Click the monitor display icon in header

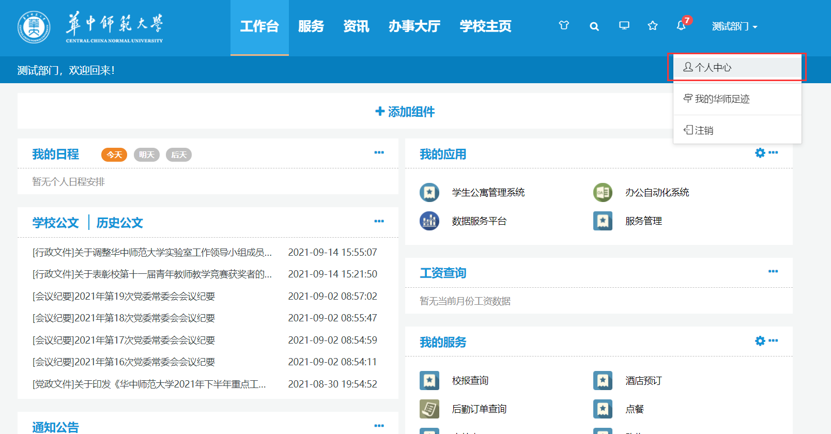pyautogui.click(x=624, y=25)
